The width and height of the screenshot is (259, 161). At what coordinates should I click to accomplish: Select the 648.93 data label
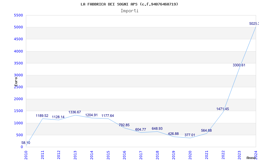point(157,128)
